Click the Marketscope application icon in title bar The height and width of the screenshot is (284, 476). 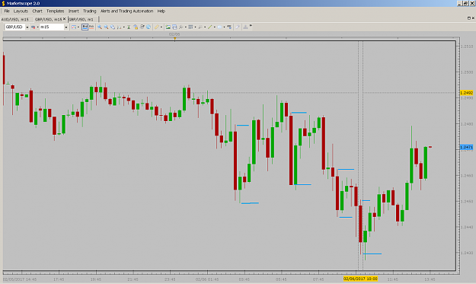coord(3,3)
